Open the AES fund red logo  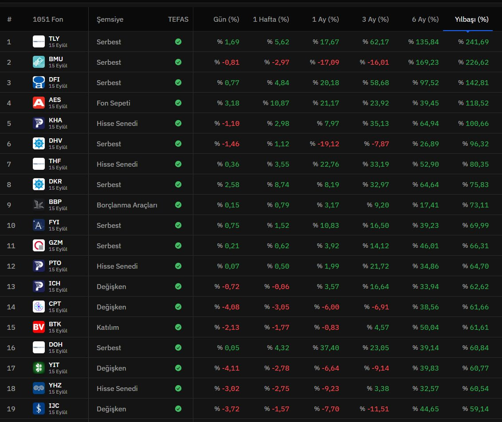click(39, 103)
